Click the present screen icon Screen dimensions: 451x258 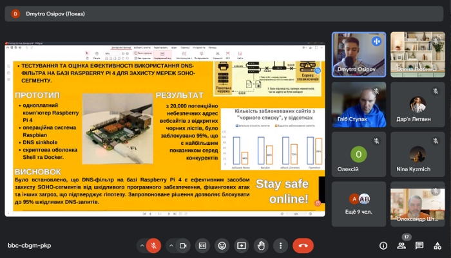point(242,245)
